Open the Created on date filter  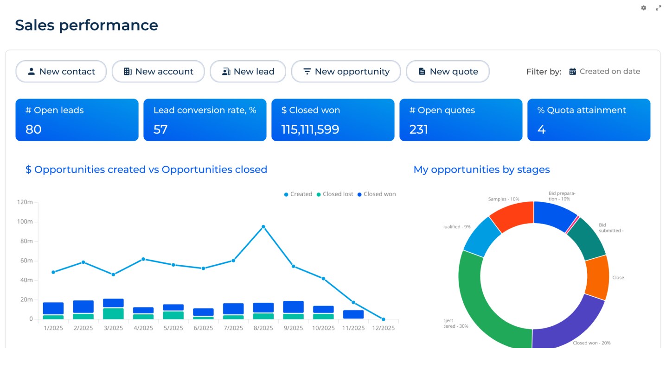(604, 71)
